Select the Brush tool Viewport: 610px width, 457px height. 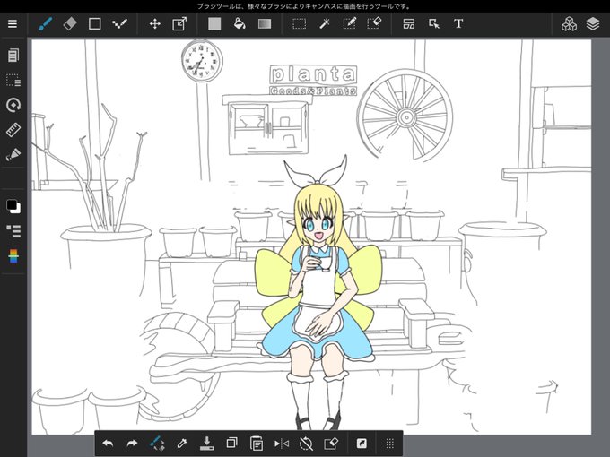pos(46,23)
